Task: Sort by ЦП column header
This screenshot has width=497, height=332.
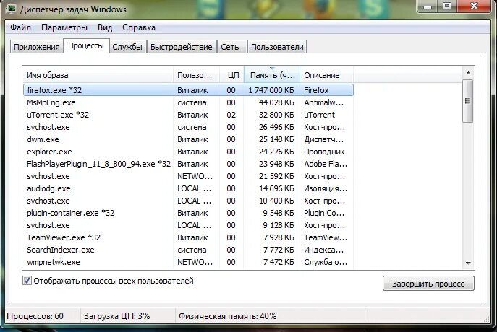Action: click(231, 75)
